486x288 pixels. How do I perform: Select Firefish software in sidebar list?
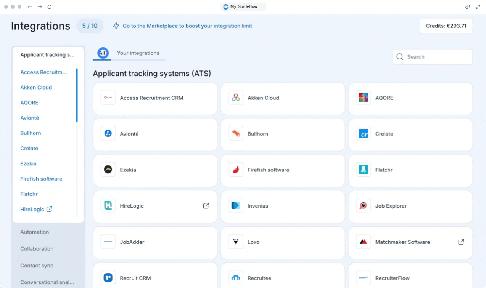41,179
